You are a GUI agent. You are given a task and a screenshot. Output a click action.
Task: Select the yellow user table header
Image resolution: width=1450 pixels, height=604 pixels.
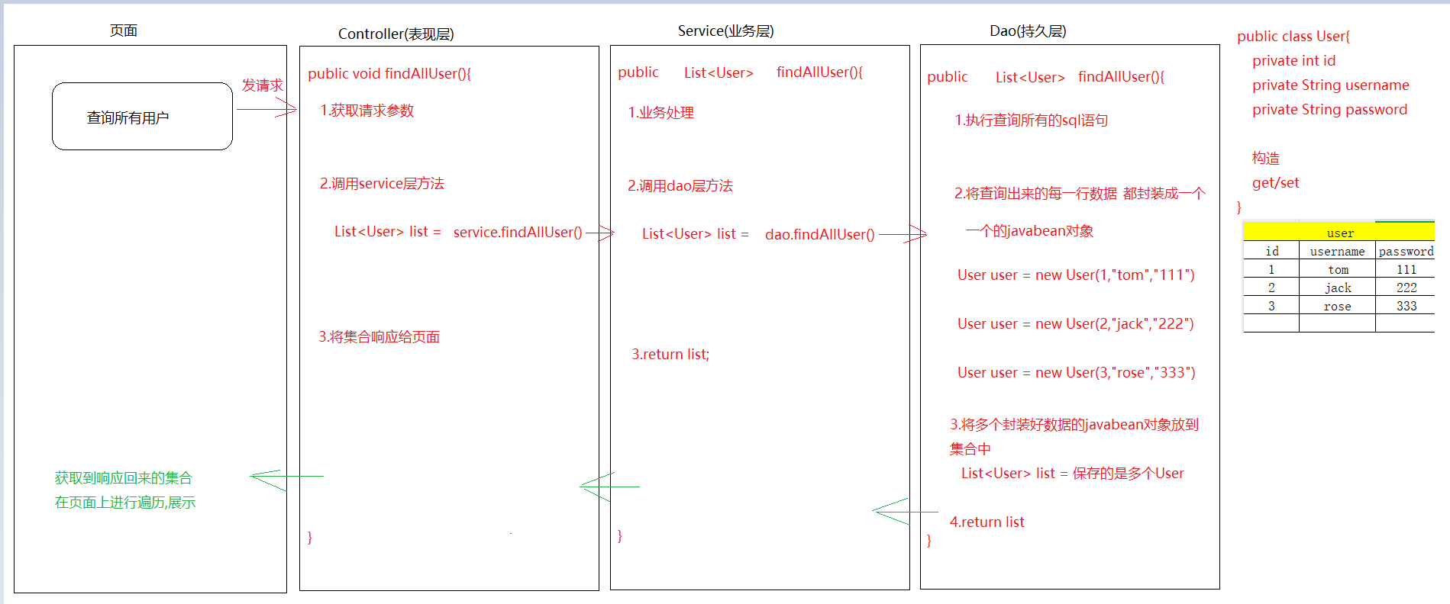pos(1339,233)
